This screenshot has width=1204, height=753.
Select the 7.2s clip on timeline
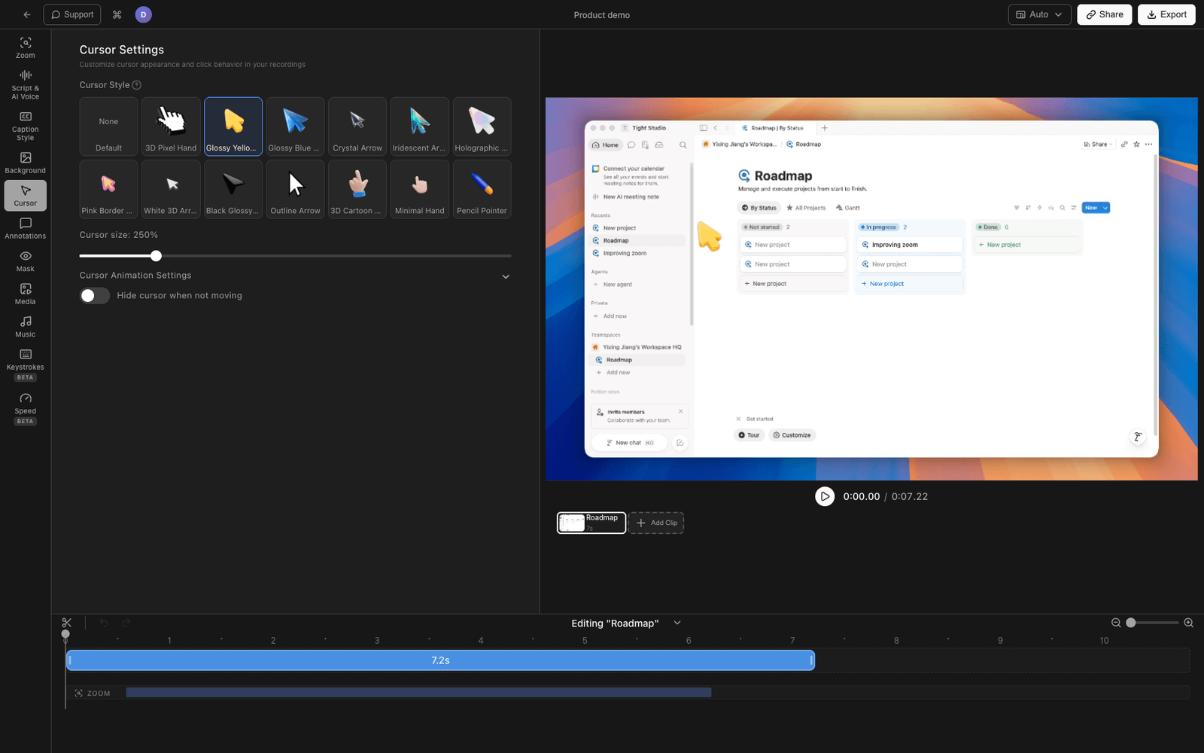click(x=440, y=660)
